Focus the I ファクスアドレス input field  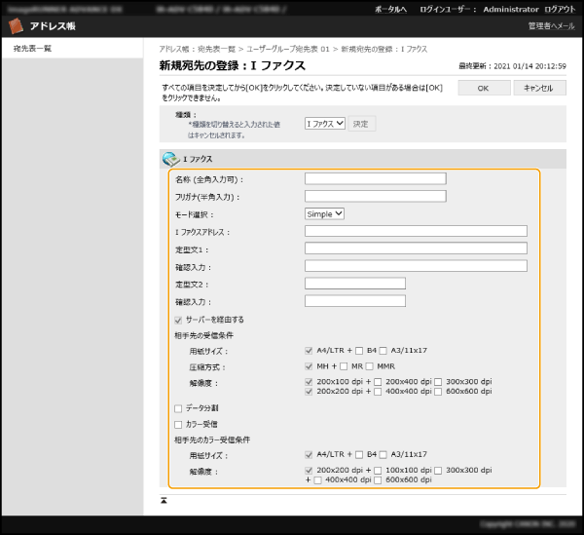(416, 231)
